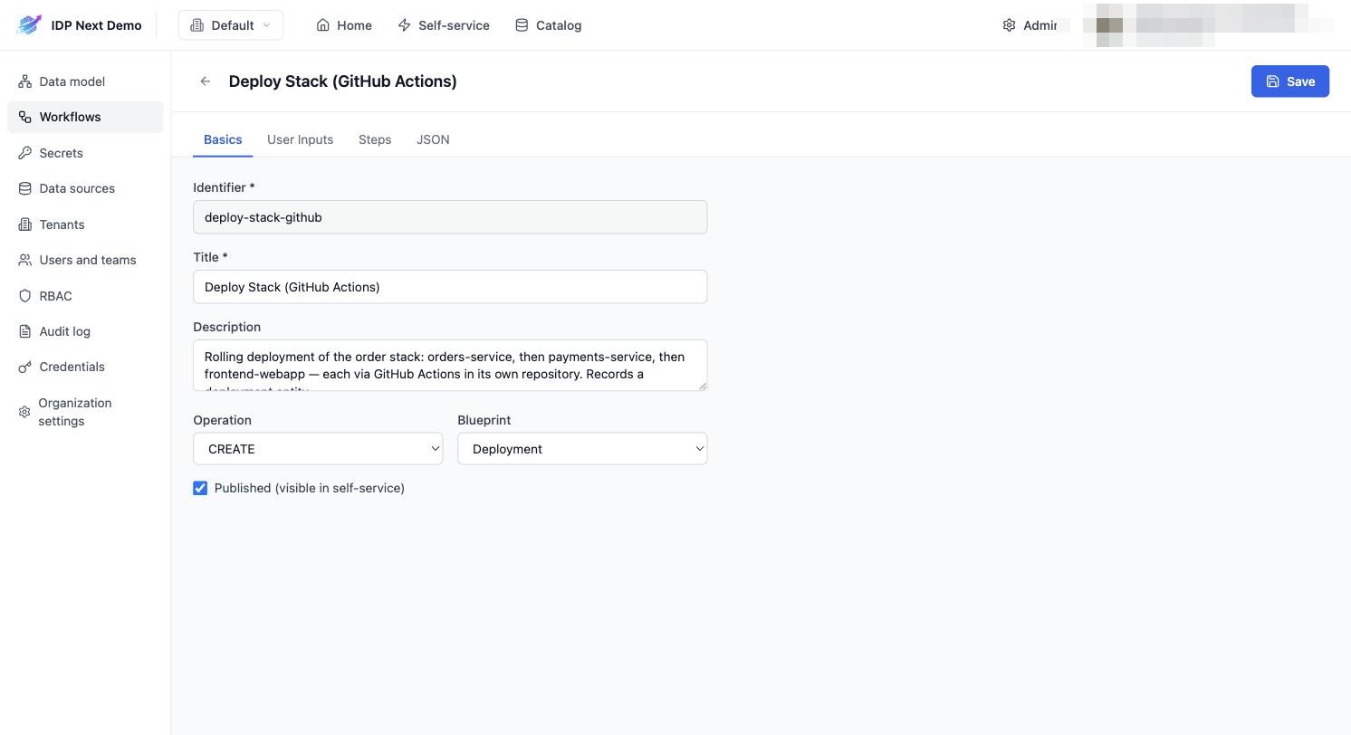This screenshot has width=1351, height=735.
Task: Click the Description textarea resize handle
Action: (702, 386)
